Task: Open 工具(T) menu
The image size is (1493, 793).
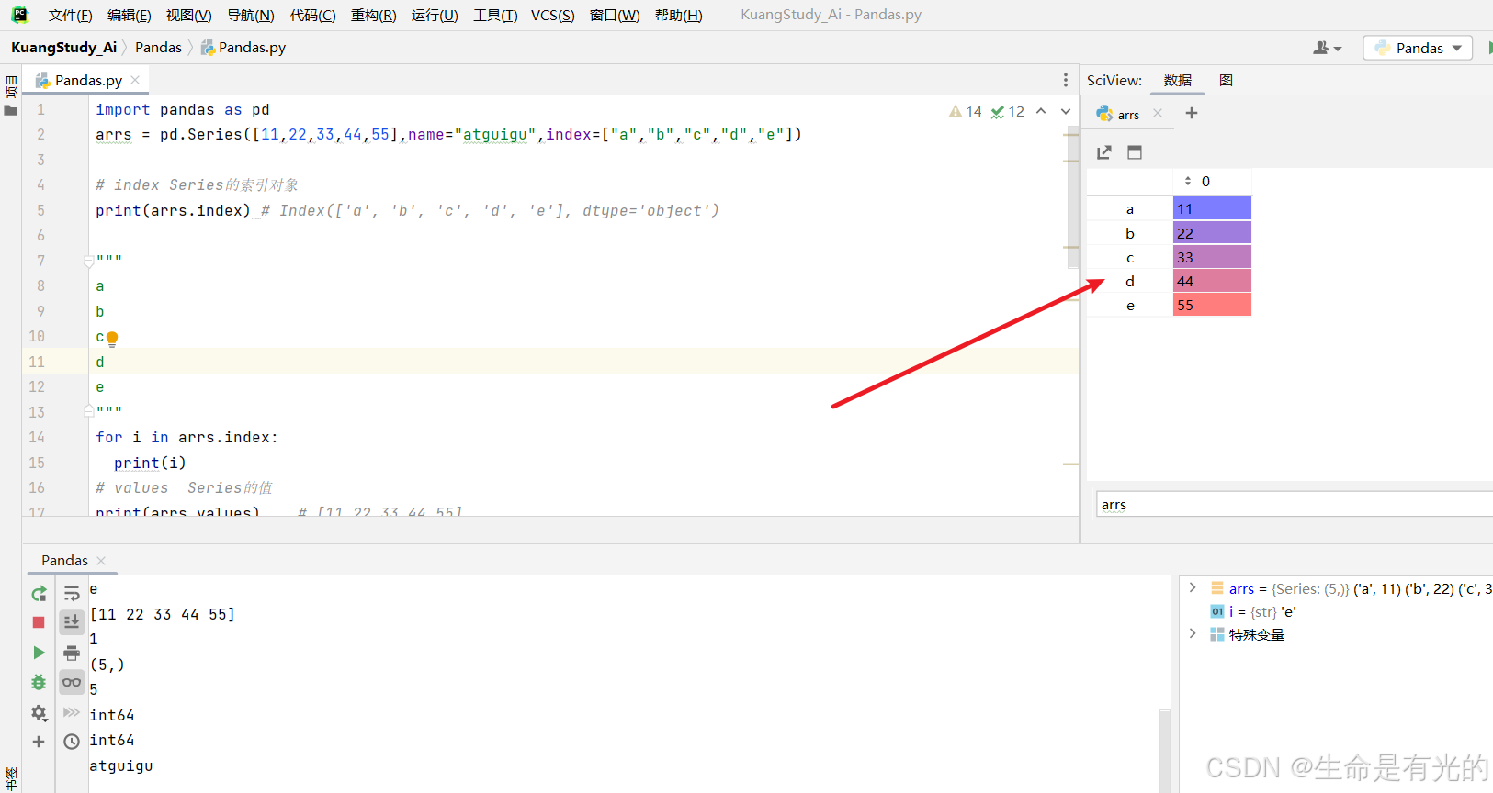Action: 495,16
